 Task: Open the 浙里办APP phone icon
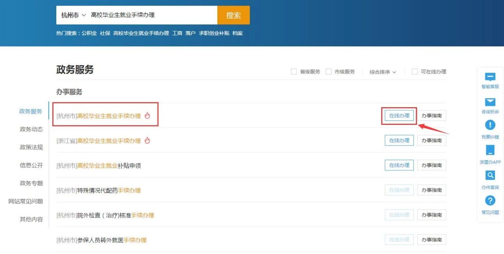pos(490,150)
